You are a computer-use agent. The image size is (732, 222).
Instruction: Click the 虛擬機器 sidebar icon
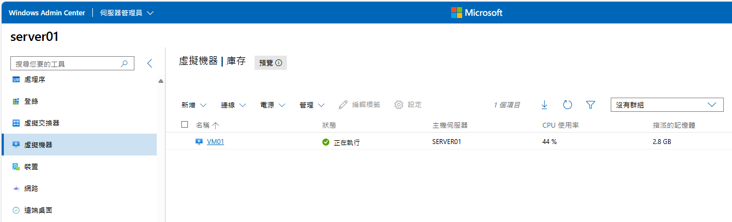point(16,145)
